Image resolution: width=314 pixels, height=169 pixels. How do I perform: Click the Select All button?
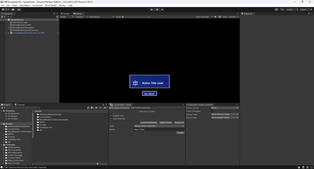pyautogui.click(x=179, y=123)
